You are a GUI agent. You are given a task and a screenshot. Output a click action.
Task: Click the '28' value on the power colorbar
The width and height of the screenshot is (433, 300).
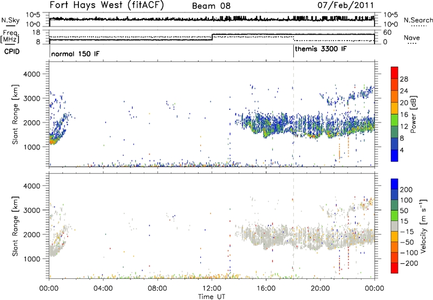click(x=404, y=79)
